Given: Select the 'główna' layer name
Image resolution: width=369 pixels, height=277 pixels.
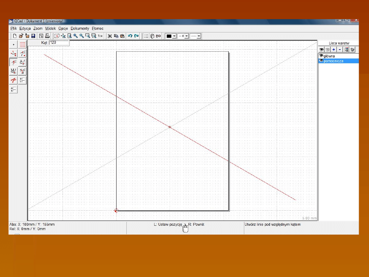Looking at the screenshot, I should [x=329, y=56].
